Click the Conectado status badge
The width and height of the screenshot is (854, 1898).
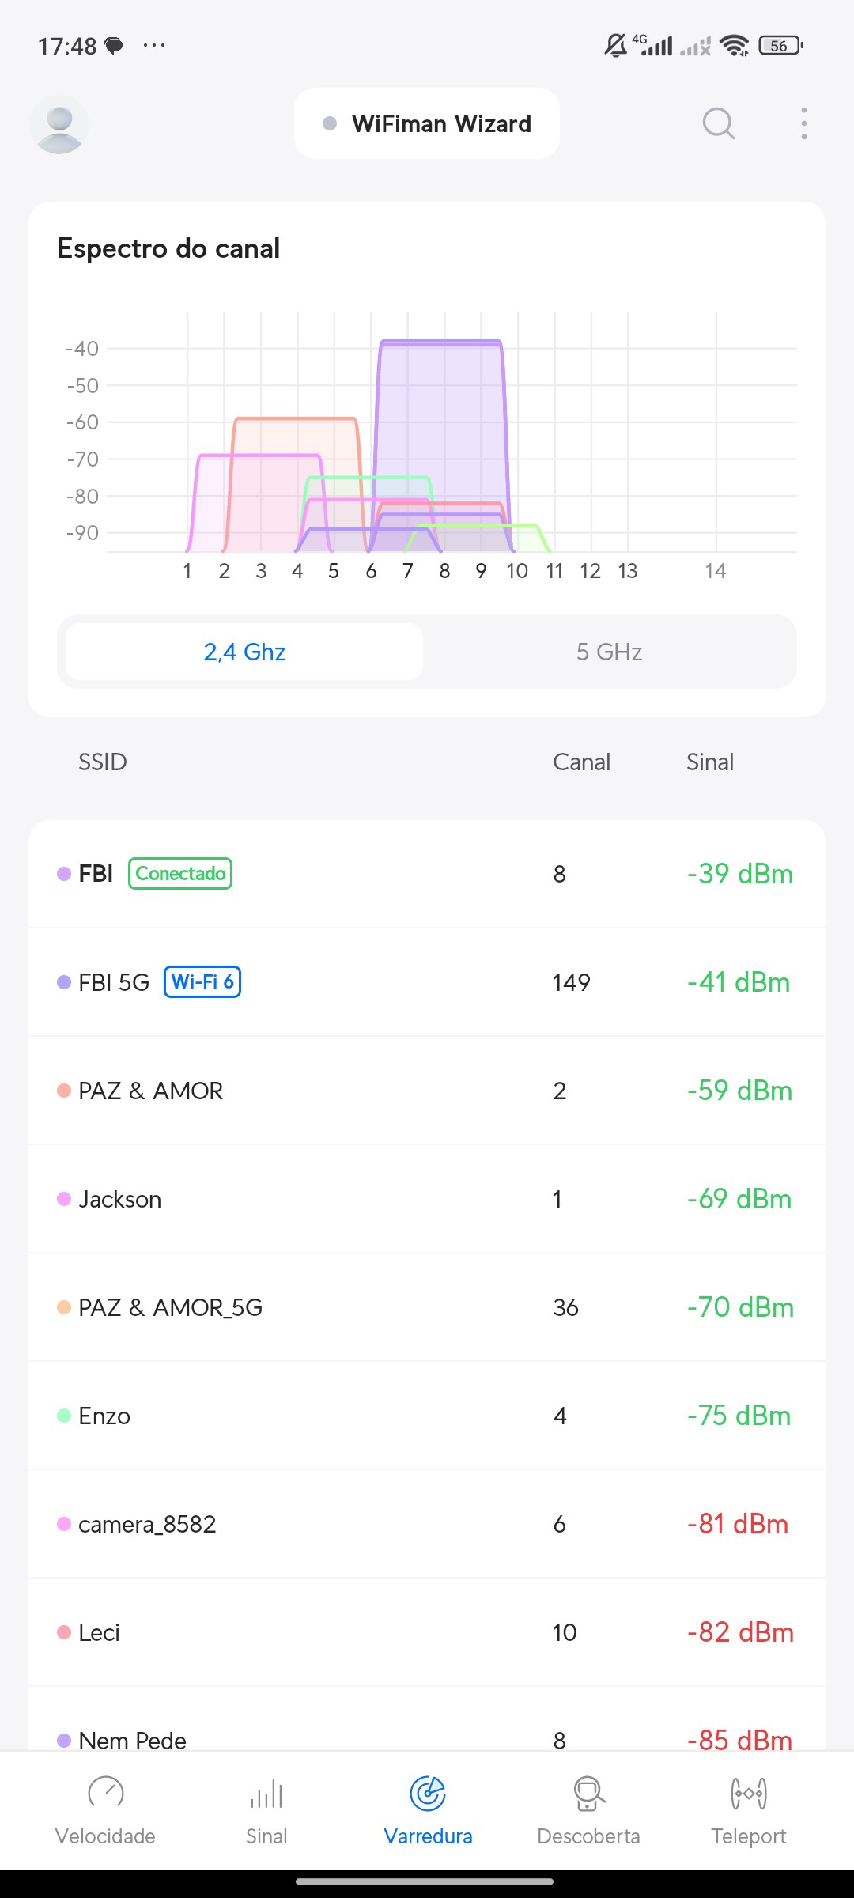180,874
